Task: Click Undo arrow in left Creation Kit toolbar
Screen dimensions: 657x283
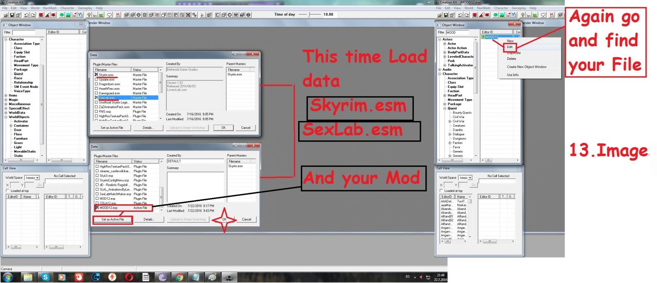Action: [27, 15]
